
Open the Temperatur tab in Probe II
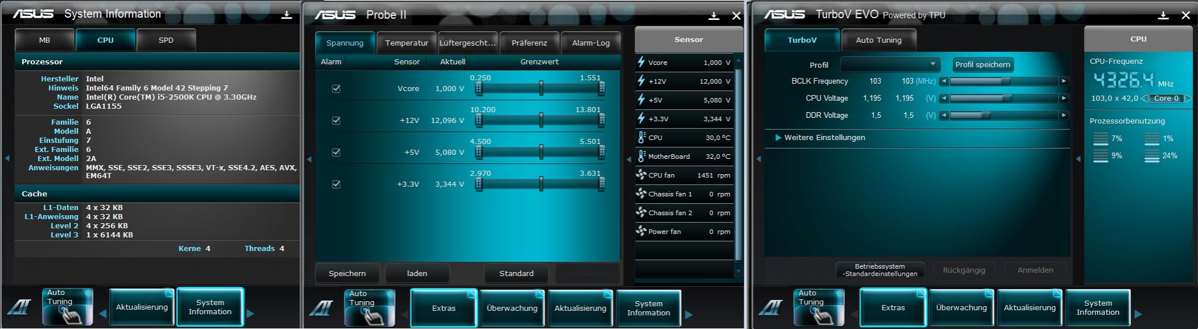click(406, 43)
